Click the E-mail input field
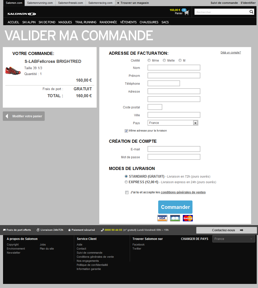258x288 pixels. point(174,149)
